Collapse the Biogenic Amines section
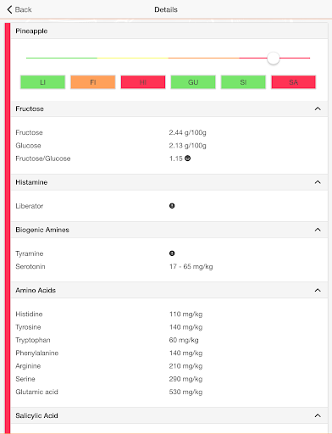The height and width of the screenshot is (434, 332). pyautogui.click(x=318, y=230)
